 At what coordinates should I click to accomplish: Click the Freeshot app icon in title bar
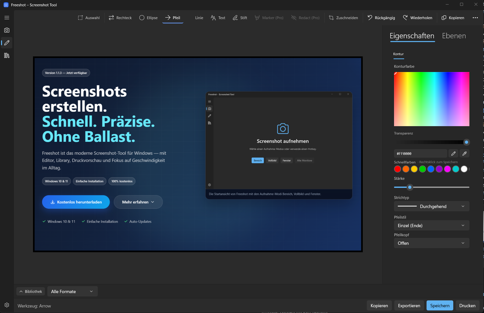6,5
